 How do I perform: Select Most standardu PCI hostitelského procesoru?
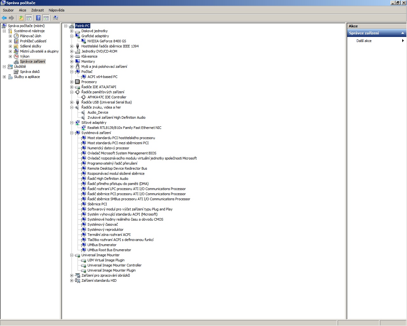click(121, 138)
